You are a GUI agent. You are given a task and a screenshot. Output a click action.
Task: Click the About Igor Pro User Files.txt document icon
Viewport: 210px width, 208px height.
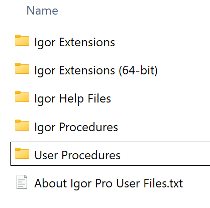[22, 182]
